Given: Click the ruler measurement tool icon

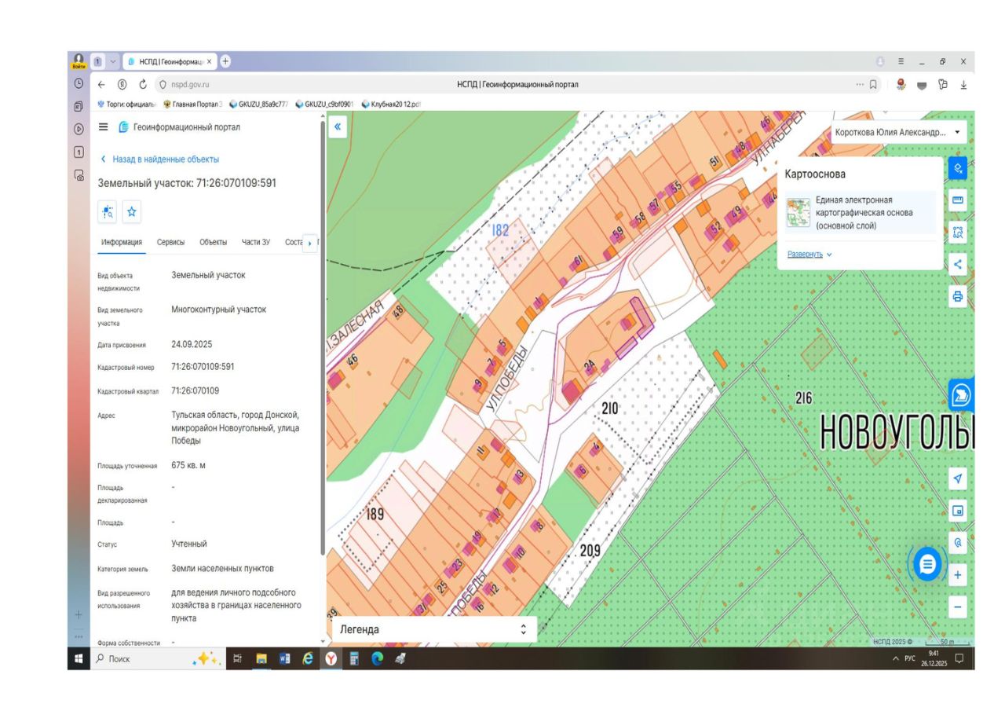Looking at the screenshot, I should [957, 200].
